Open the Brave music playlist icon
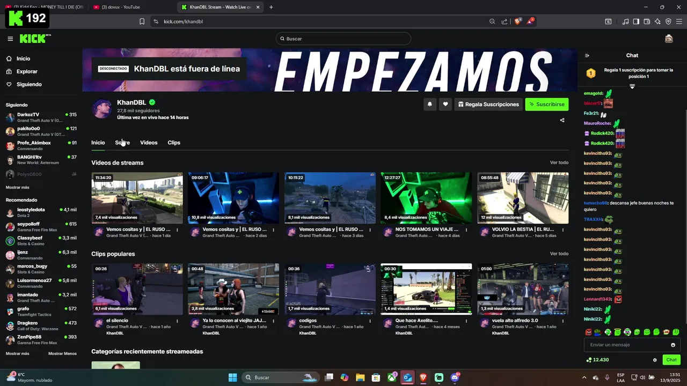The image size is (687, 386). point(625,21)
